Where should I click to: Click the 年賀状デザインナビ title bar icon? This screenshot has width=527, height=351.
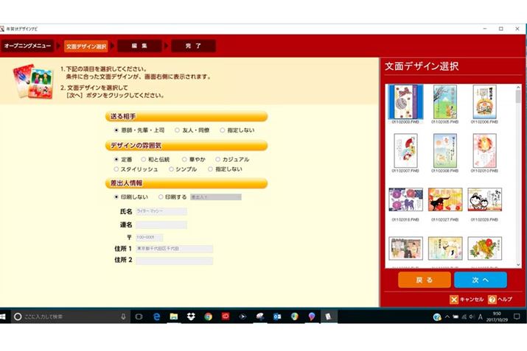[2, 29]
